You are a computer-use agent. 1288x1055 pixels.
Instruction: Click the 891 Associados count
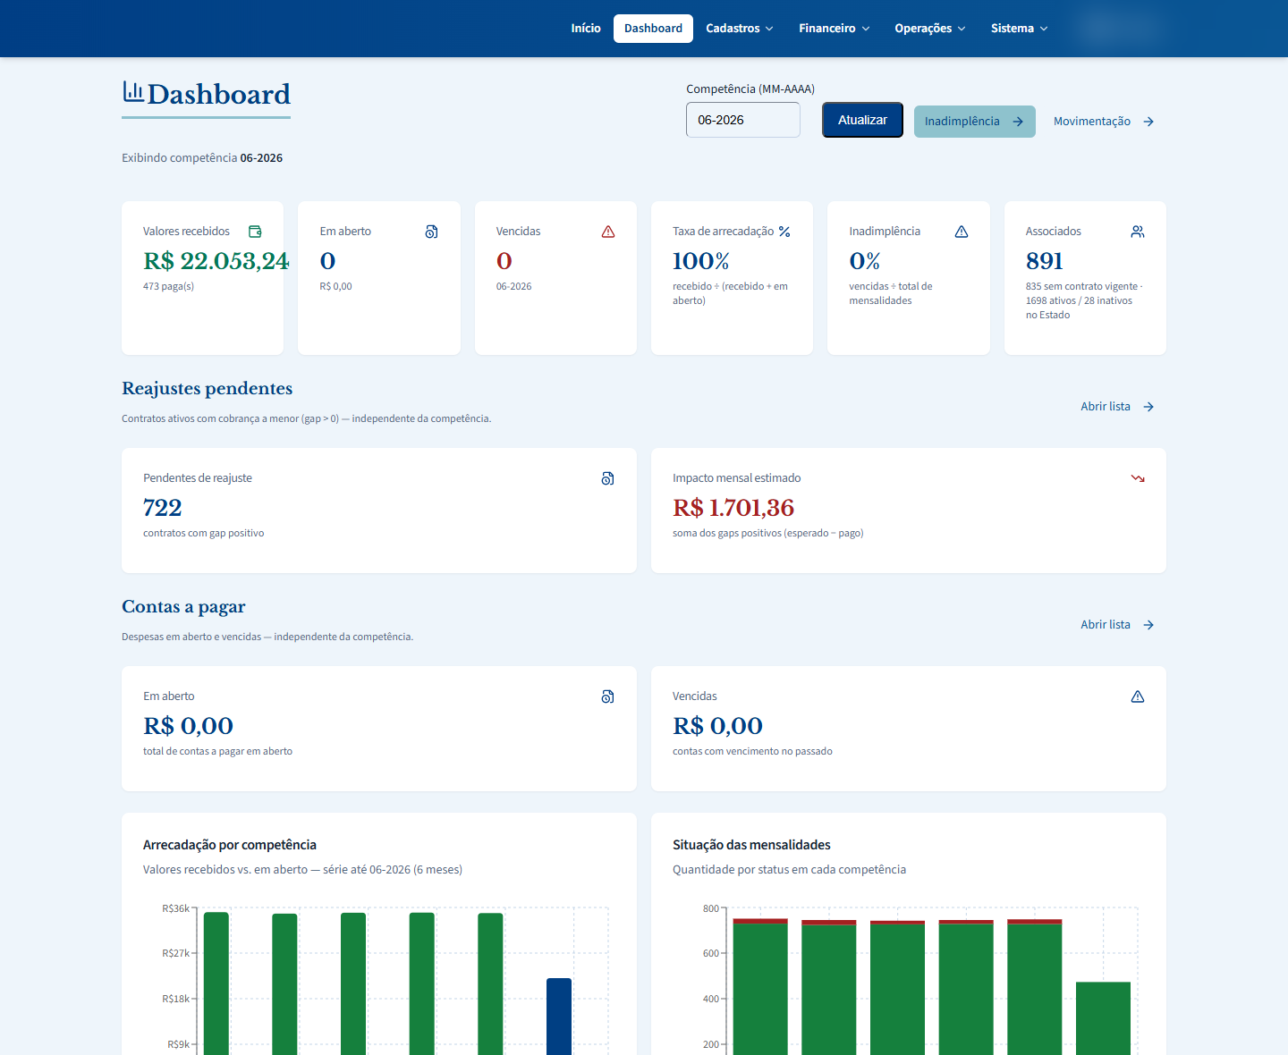(1045, 261)
